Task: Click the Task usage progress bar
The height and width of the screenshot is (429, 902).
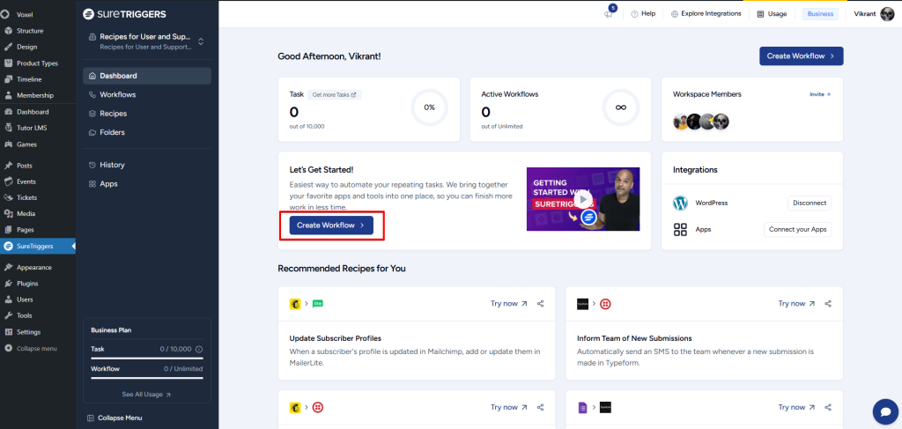Action: (x=146, y=359)
